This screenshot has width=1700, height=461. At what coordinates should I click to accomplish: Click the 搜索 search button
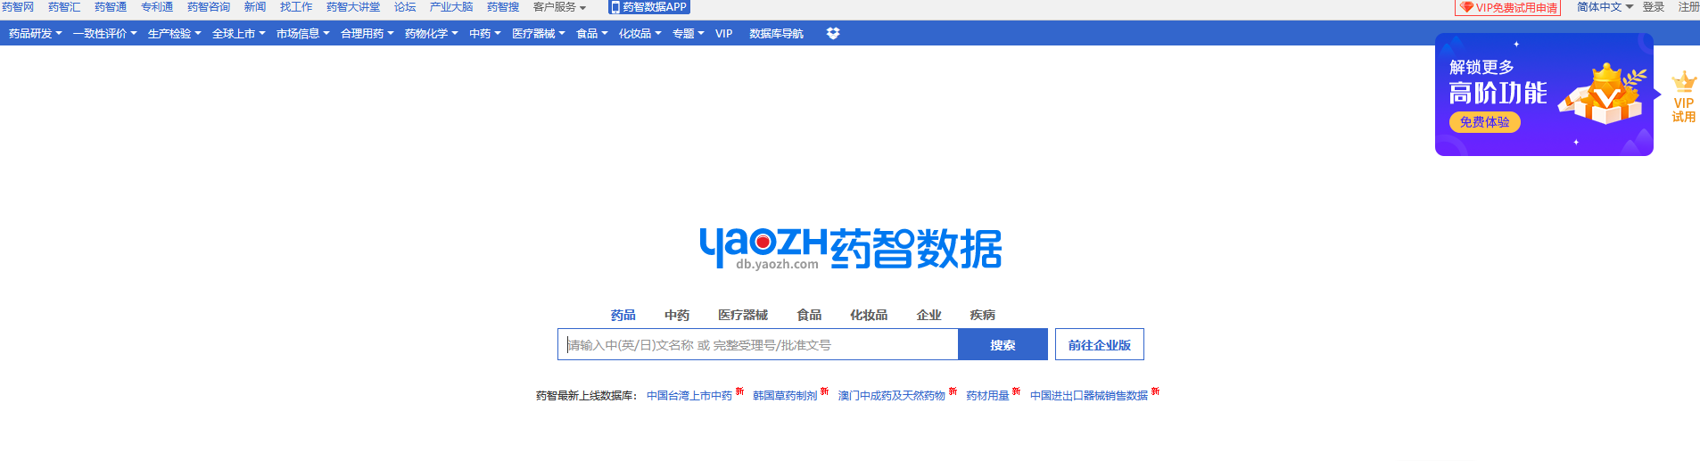tap(1003, 344)
